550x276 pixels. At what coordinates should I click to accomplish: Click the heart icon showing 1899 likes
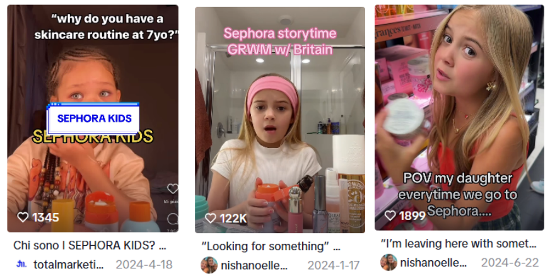pyautogui.click(x=390, y=215)
